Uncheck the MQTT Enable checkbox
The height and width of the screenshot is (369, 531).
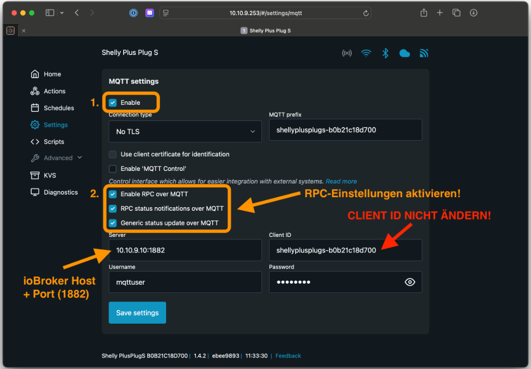pos(113,103)
